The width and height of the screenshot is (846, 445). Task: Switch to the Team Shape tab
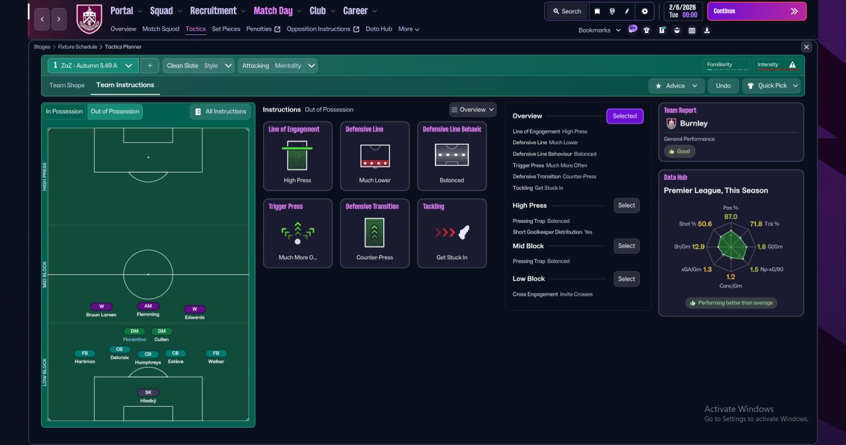tap(67, 85)
